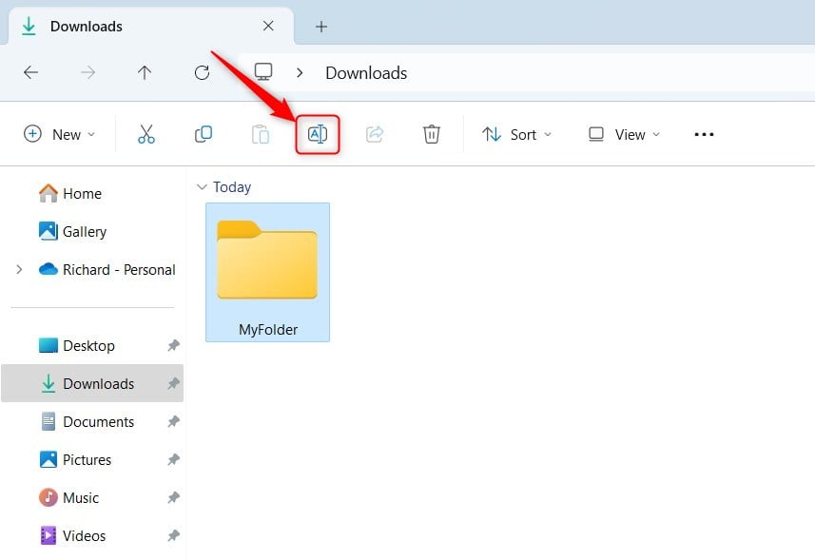Expand the Sort dropdown
This screenshot has width=815, height=560.
[516, 134]
